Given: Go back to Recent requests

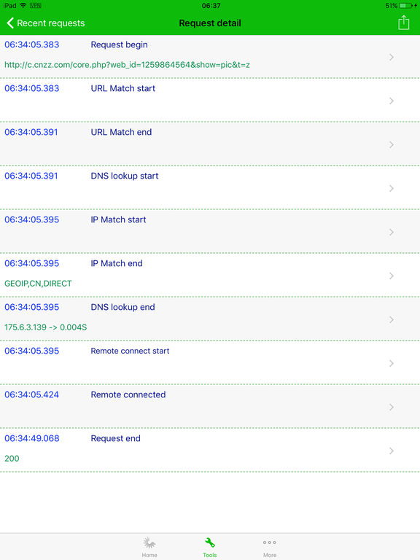Looking at the screenshot, I should (x=46, y=23).
